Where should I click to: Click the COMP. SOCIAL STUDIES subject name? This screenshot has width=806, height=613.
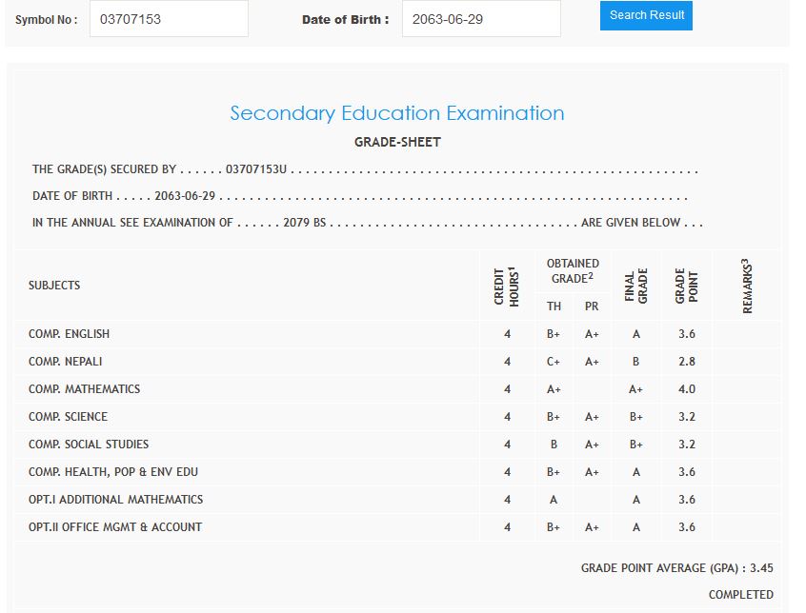coord(89,445)
